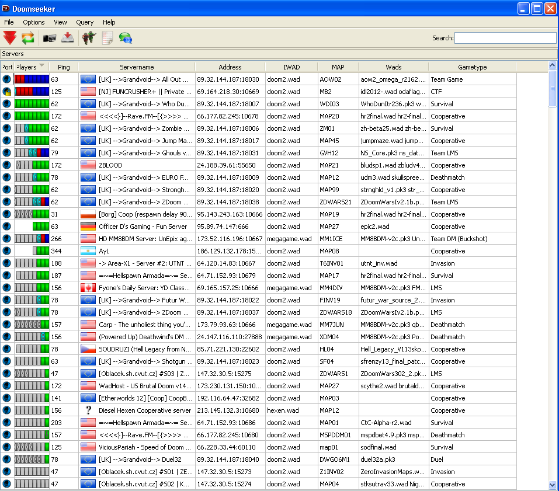Image resolution: width=559 pixels, height=491 pixels.
Task: Click the Wadseeker download icon
Action: [x=68, y=38]
